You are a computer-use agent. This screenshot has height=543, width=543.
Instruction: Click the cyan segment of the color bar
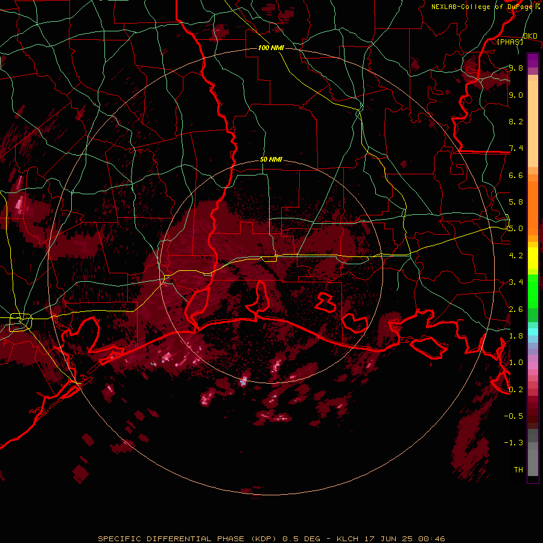533,332
